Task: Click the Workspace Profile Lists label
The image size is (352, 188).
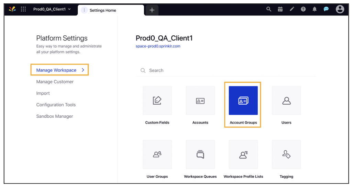Action: pyautogui.click(x=243, y=177)
